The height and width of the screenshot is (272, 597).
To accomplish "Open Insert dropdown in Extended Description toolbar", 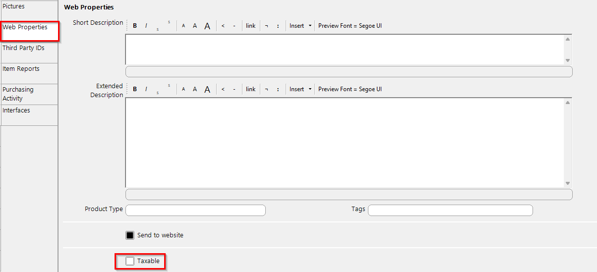I will click(300, 89).
